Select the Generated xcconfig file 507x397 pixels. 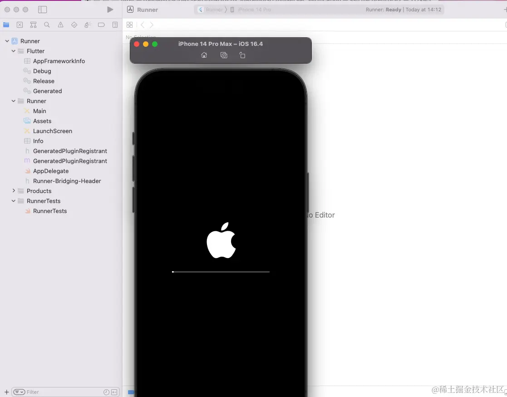coord(47,91)
